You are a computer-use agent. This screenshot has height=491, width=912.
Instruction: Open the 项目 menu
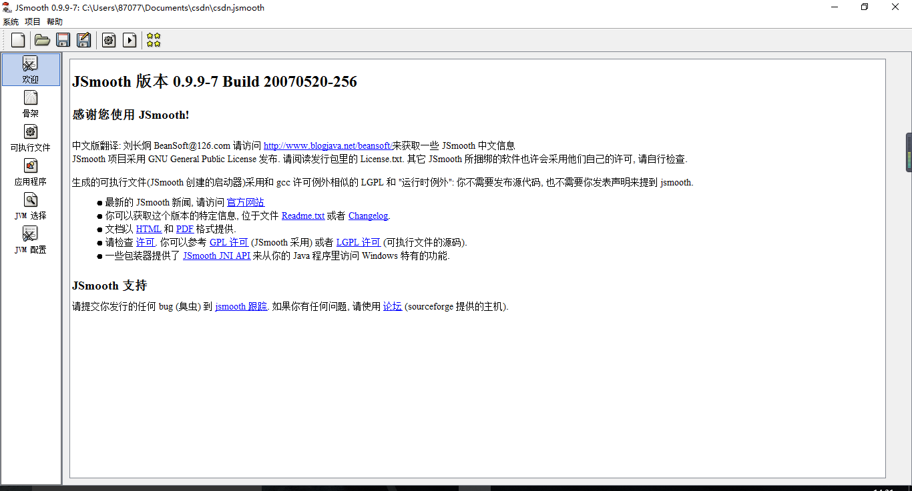33,22
